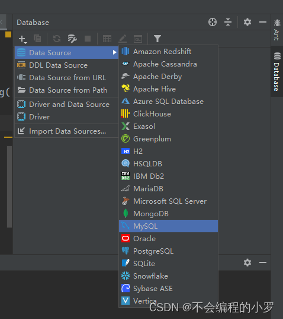Click Import Data Sources... option
Image resolution: width=283 pixels, height=319 pixels.
pos(67,131)
